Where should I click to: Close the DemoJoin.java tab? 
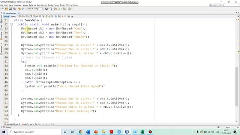pyautogui.click(x=18, y=13)
